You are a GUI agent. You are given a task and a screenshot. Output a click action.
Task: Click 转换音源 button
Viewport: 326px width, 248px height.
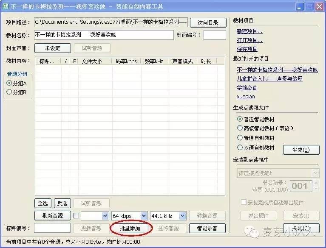point(207,216)
